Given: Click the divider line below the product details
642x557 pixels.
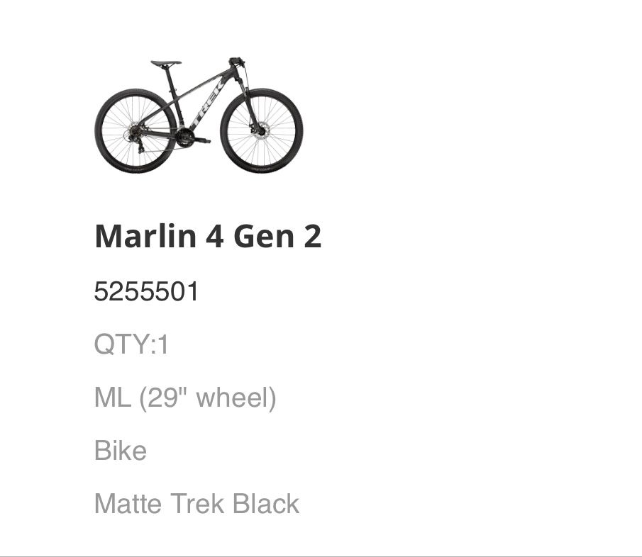Looking at the screenshot, I should 321,556.
